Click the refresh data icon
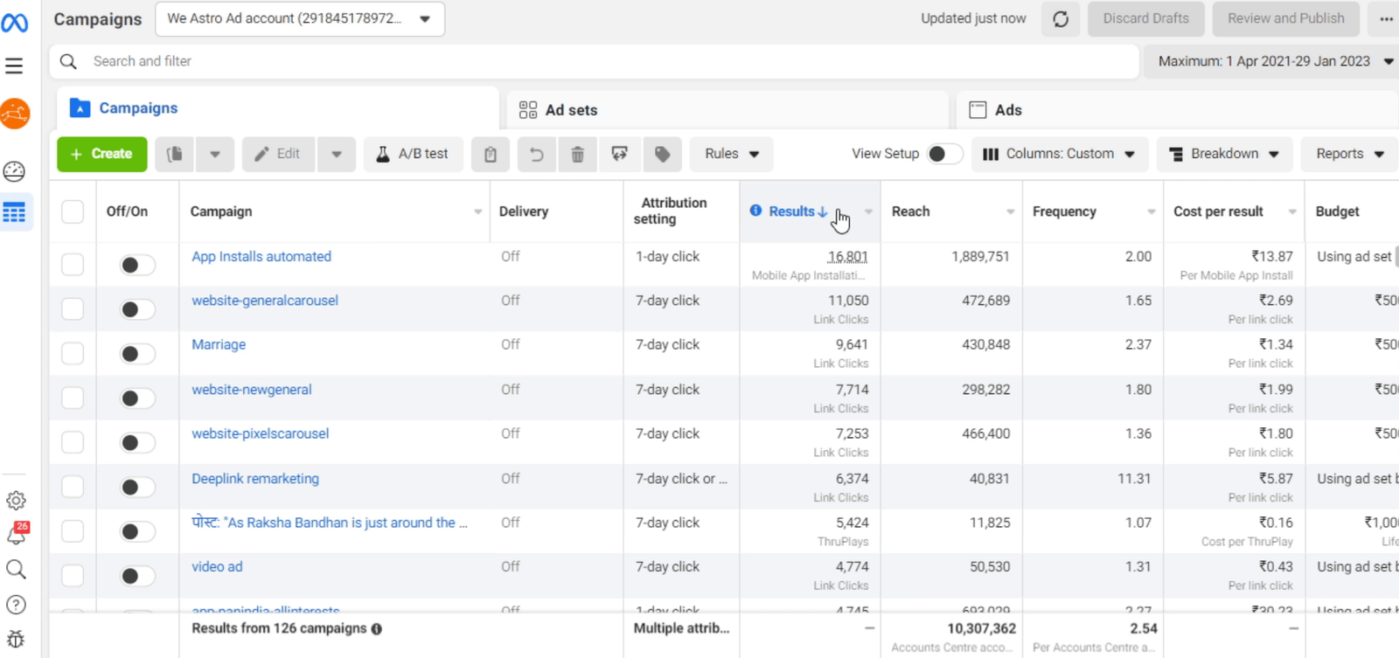 click(x=1061, y=19)
